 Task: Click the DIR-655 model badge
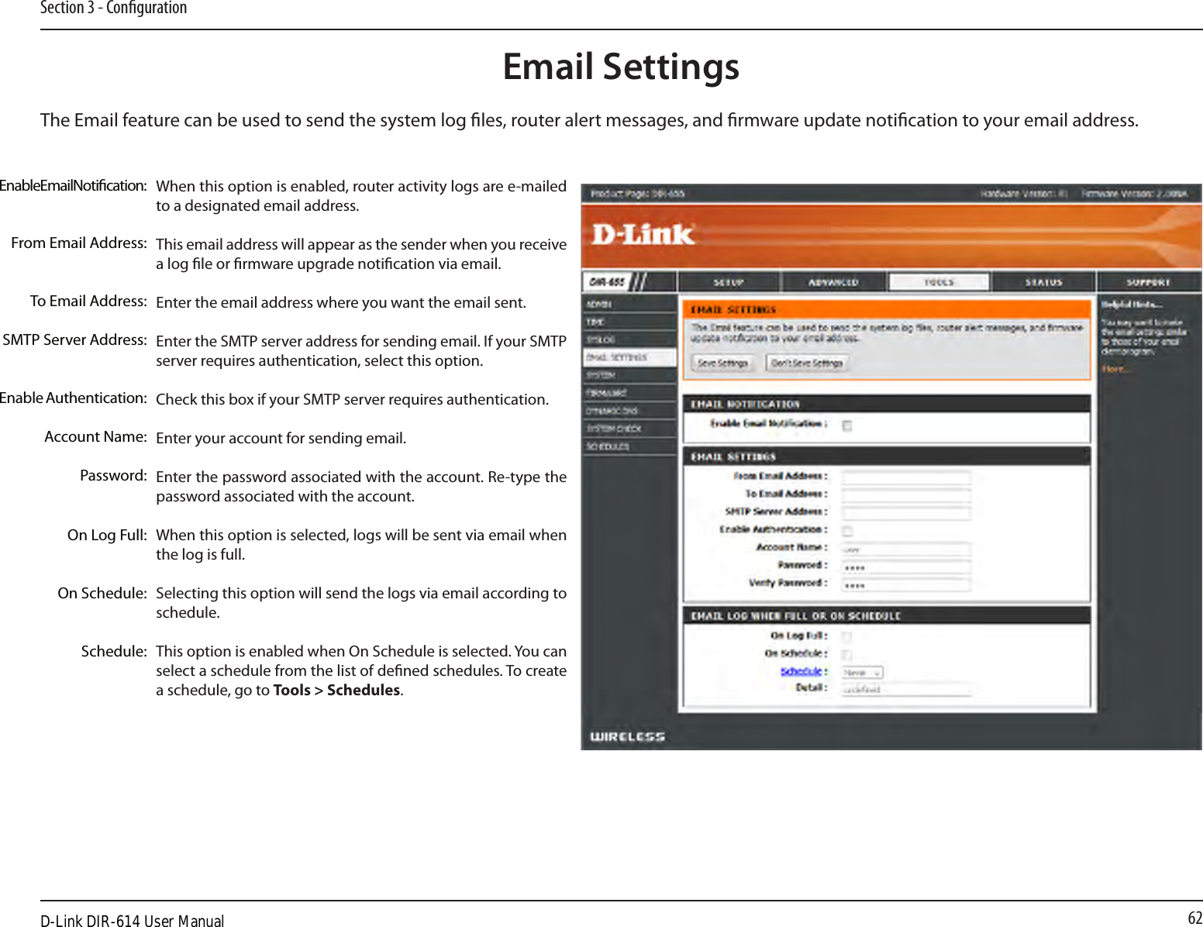tap(607, 282)
